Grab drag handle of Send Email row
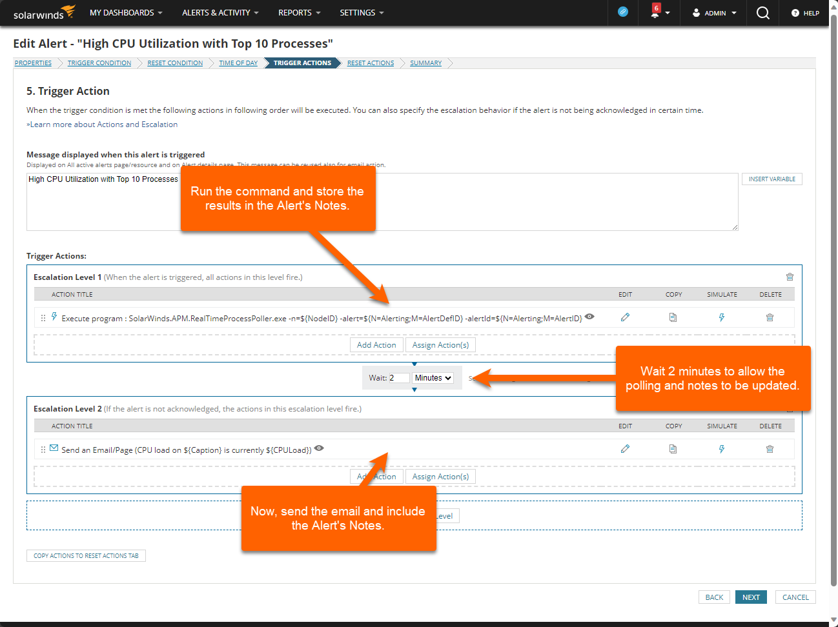Screen dimensions: 838x627 tap(43, 450)
